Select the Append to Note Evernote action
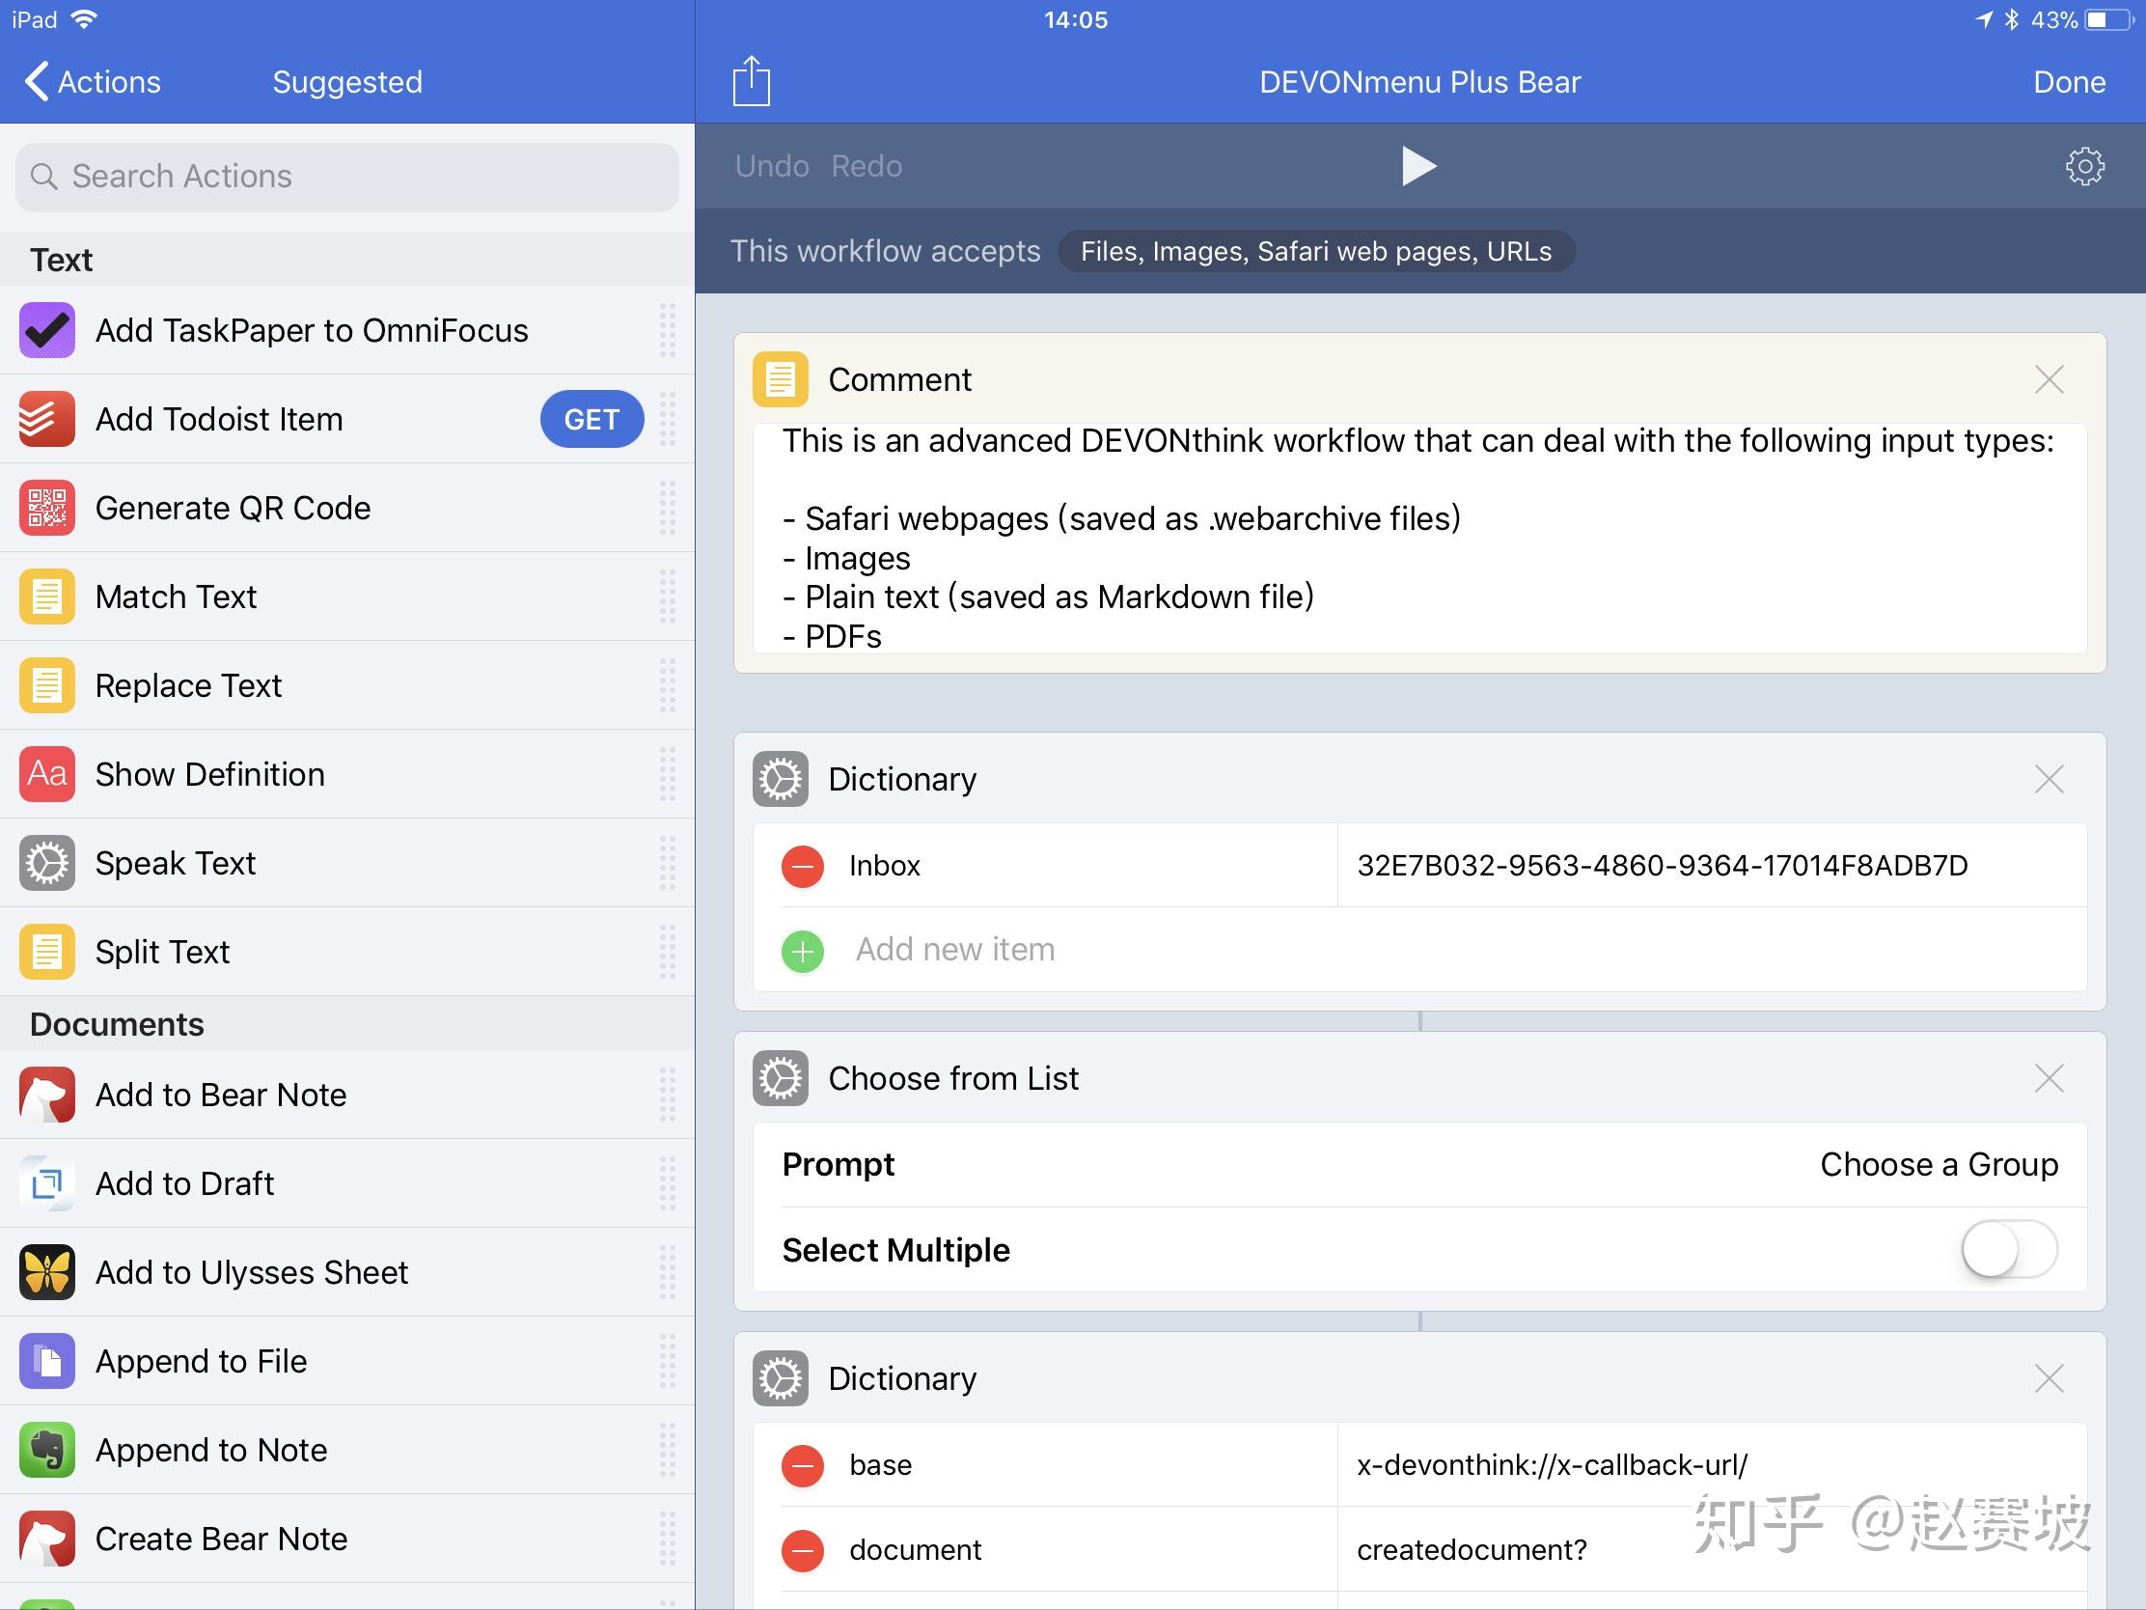 (x=210, y=1450)
